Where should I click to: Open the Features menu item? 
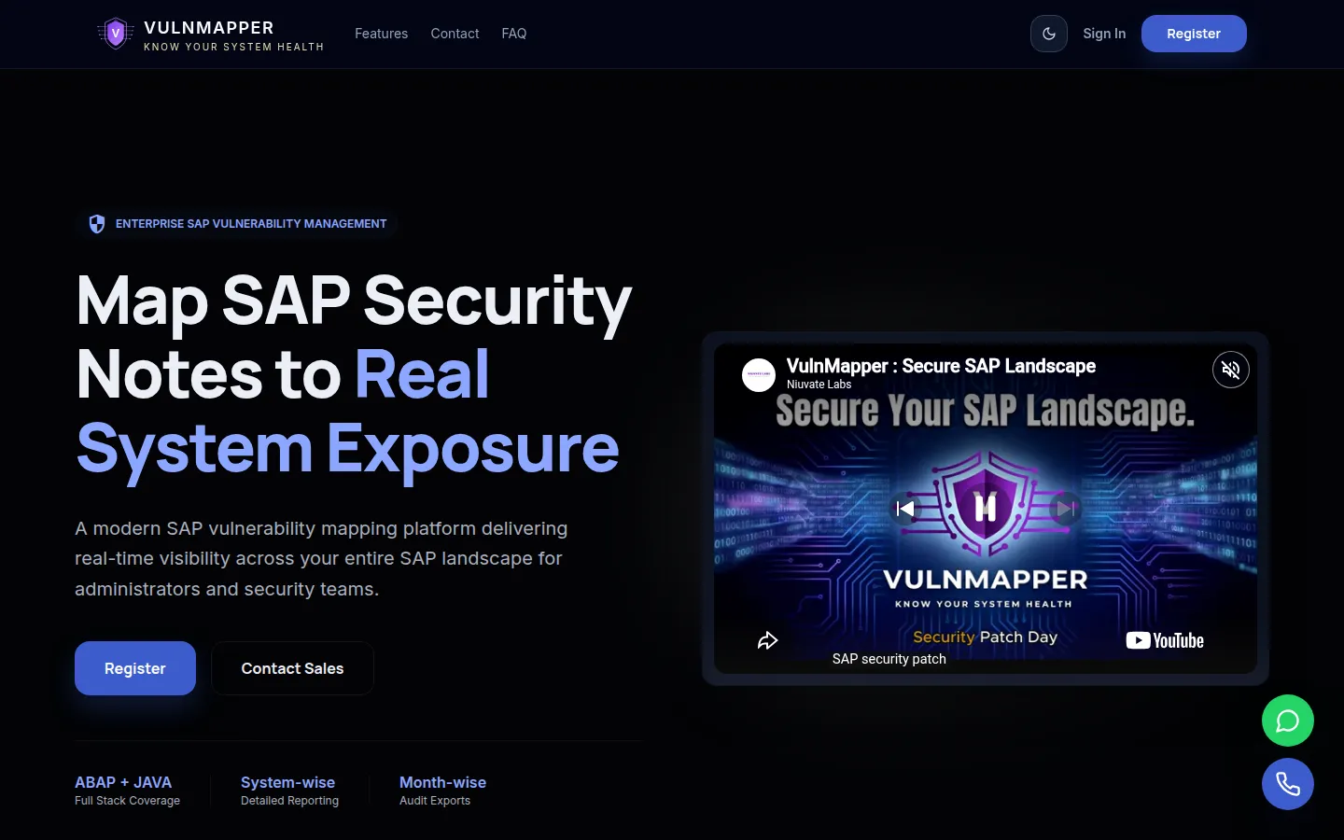click(381, 34)
